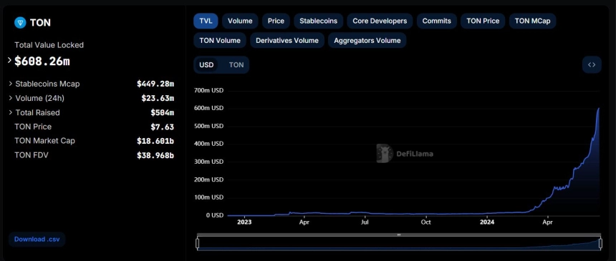
Task: Toggle the Derivatives Volume chart
Action: pos(287,41)
